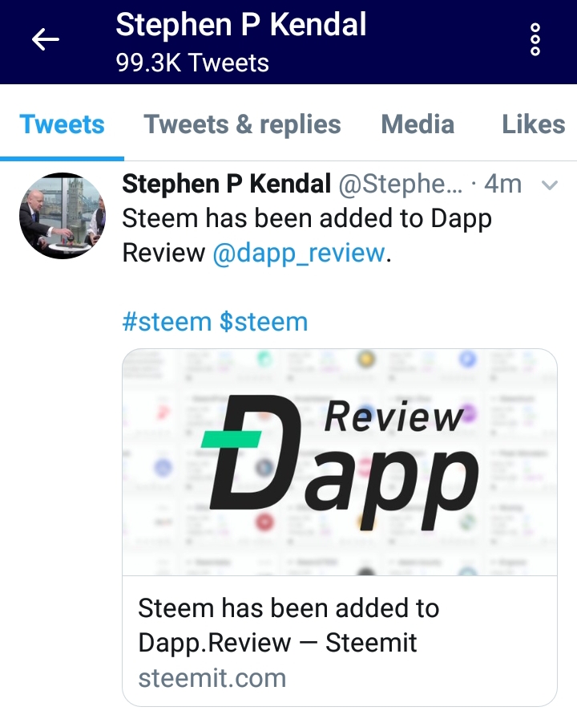Tap the 4m tweet timestamp
The width and height of the screenshot is (577, 715).
pyautogui.click(x=502, y=185)
